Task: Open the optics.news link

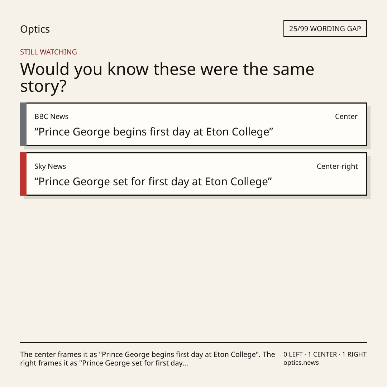Action: [301, 363]
